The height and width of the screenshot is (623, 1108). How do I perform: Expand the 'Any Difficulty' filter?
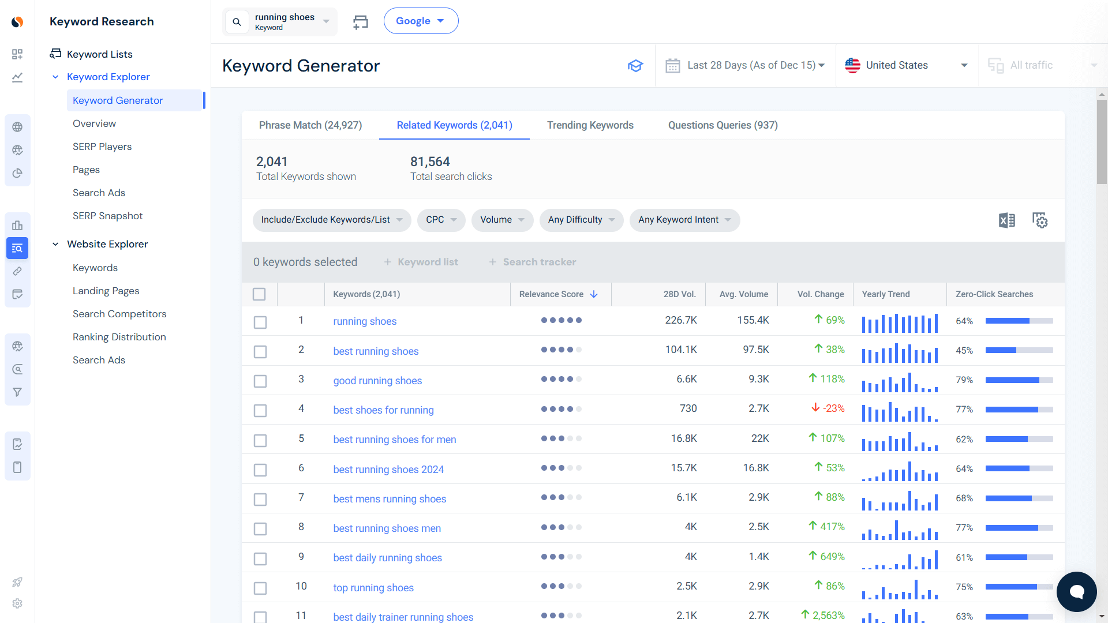(581, 220)
